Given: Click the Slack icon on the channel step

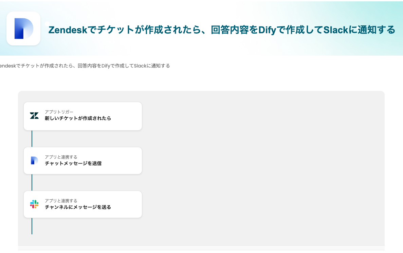Looking at the screenshot, I should (x=34, y=204).
